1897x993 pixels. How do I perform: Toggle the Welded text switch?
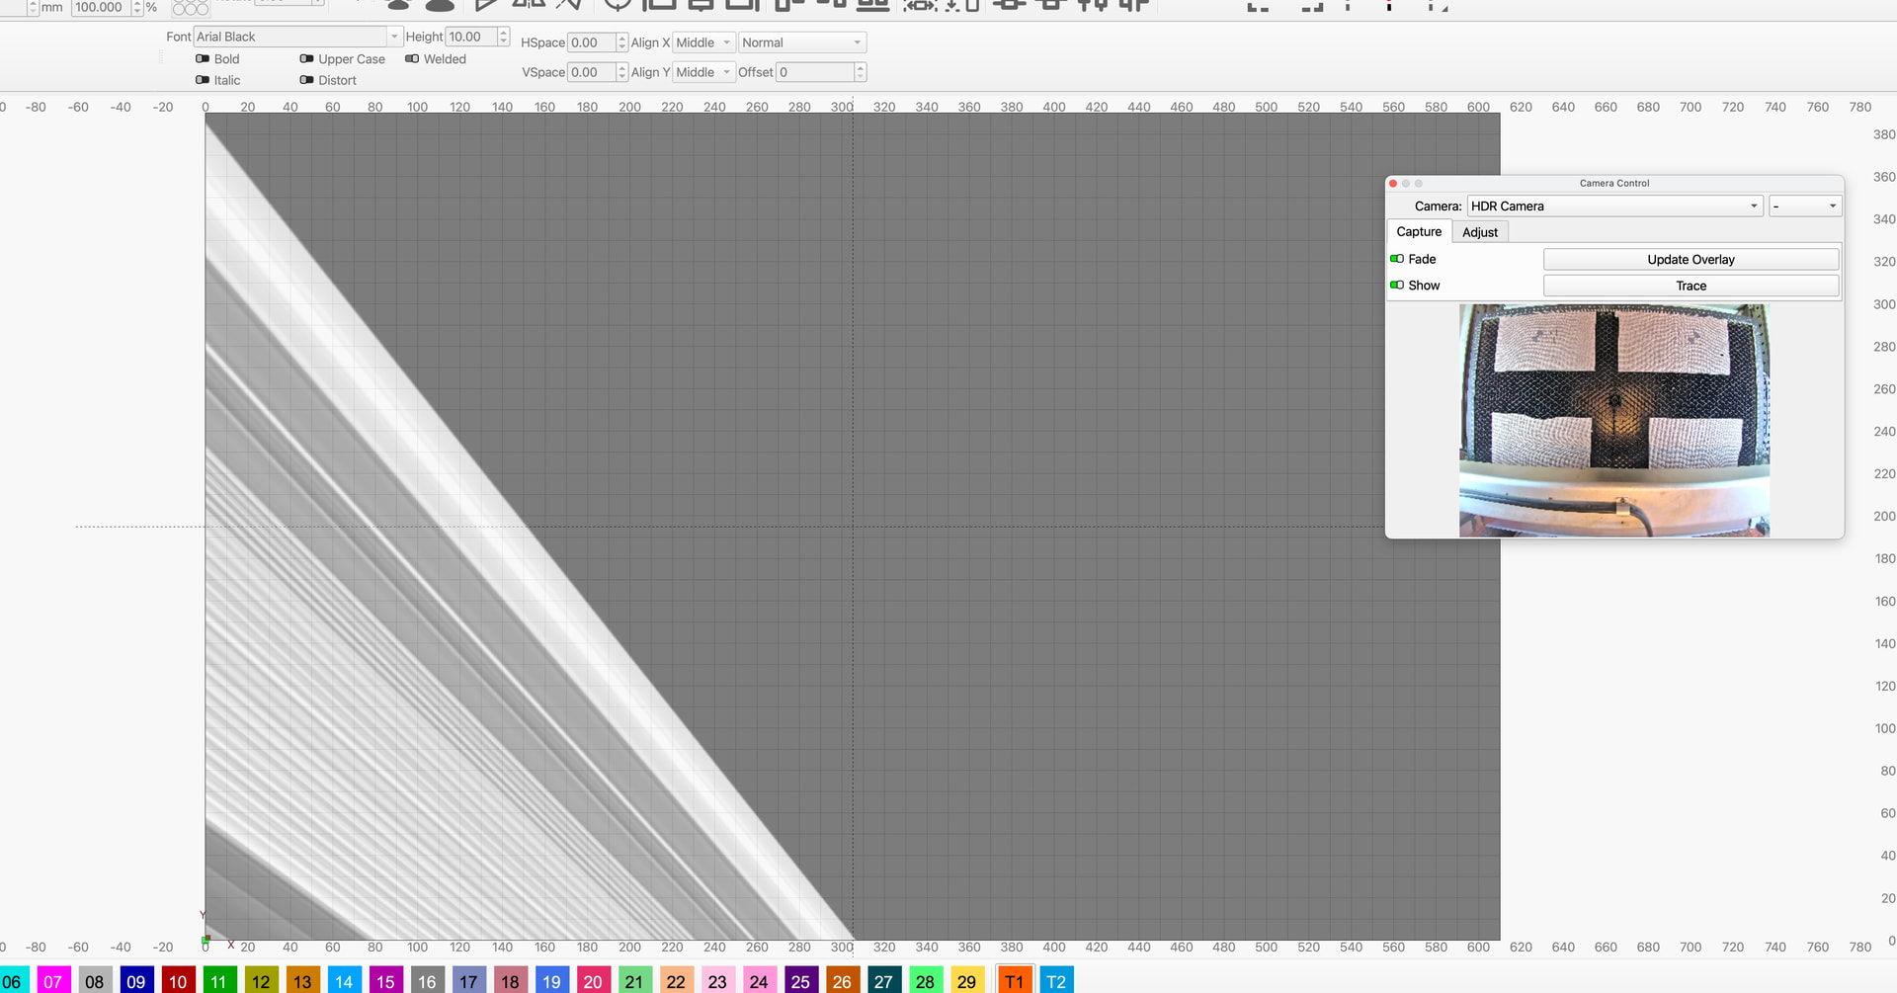pyautogui.click(x=412, y=59)
